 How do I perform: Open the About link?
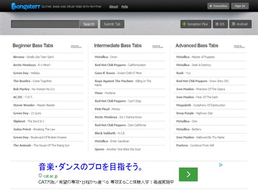coord(114,7)
